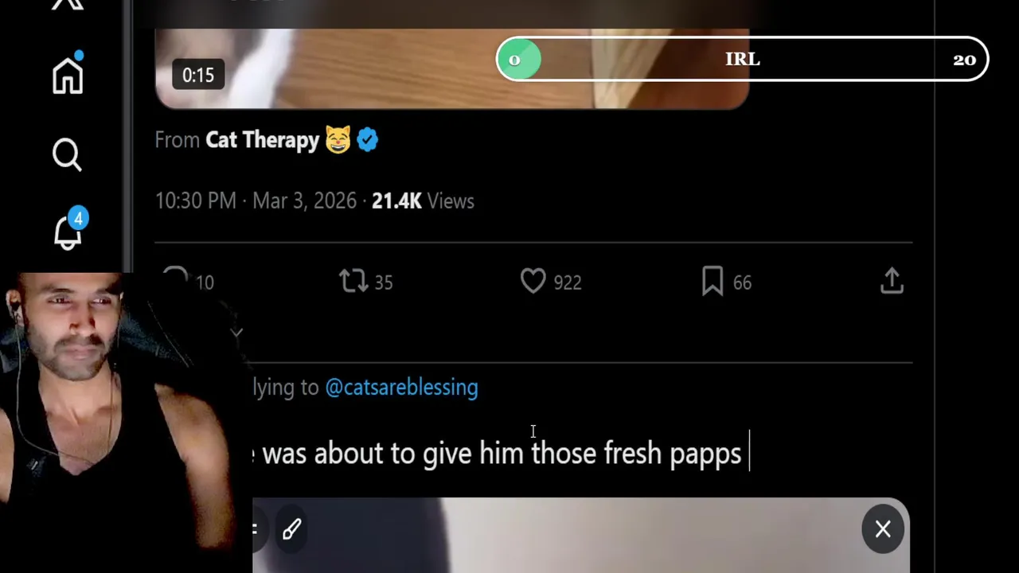Click the share upload icon
Viewport: 1019px width, 573px height.
[892, 281]
